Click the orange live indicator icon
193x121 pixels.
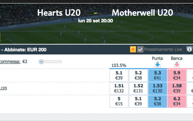133,49
